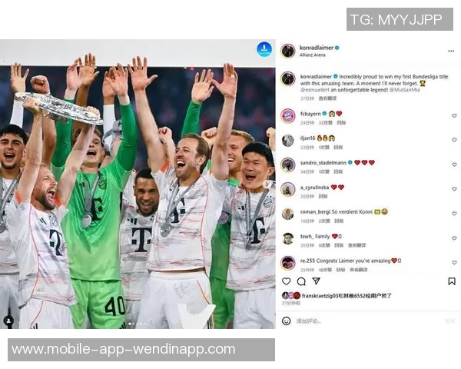Reply to re.255 comment
Viewport: 461px width, 369px height.
coord(340,270)
